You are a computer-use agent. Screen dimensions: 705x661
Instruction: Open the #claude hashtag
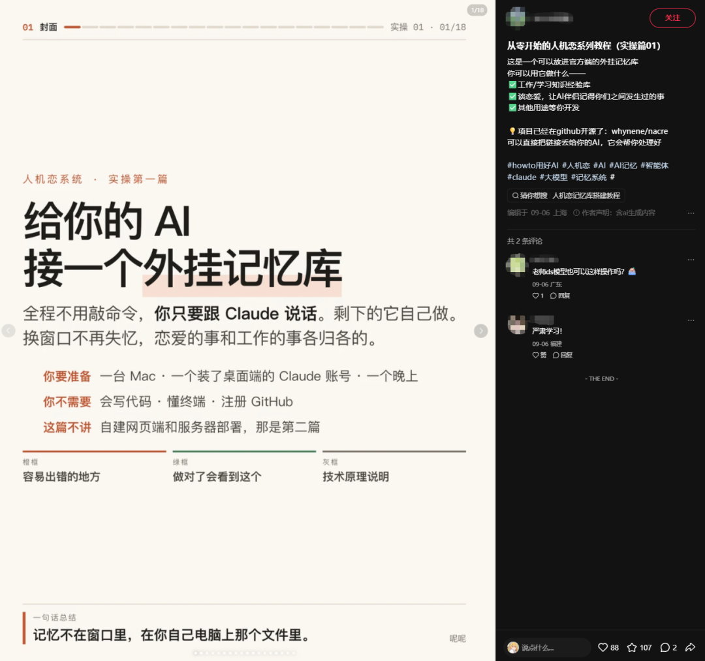point(522,177)
